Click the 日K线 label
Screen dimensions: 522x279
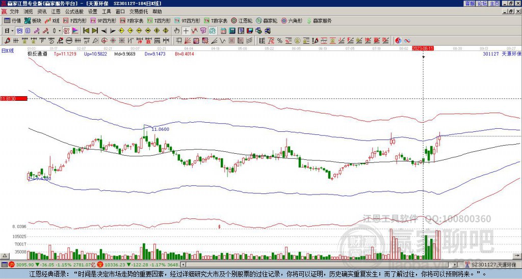(8, 50)
